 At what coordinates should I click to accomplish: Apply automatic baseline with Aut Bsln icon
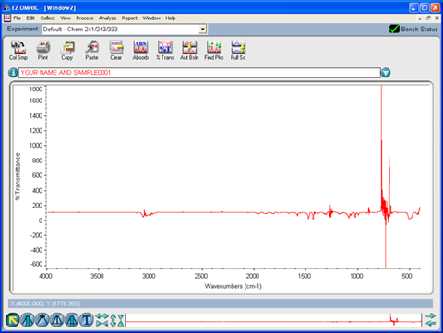tap(189, 50)
